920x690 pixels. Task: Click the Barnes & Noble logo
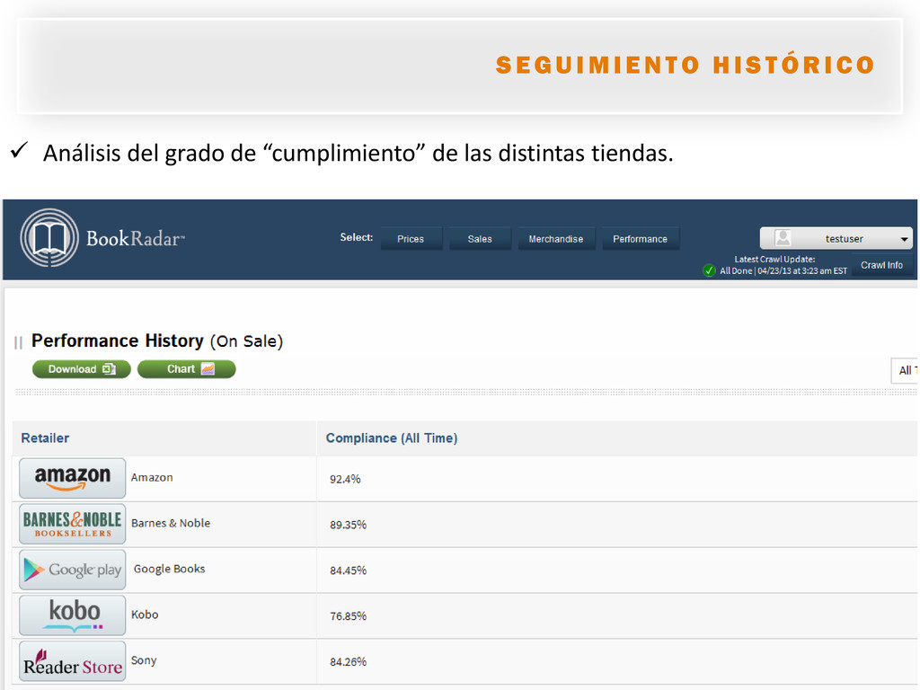point(72,524)
